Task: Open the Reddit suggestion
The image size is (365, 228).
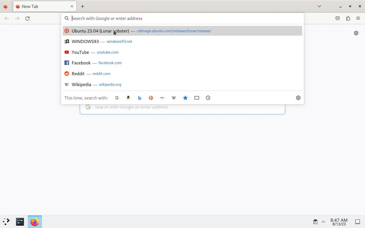Action: [182, 74]
